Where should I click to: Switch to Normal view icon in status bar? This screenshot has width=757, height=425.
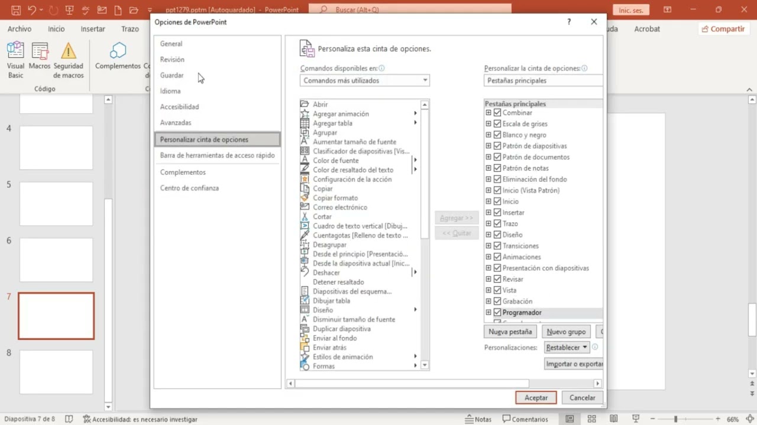pos(570,419)
